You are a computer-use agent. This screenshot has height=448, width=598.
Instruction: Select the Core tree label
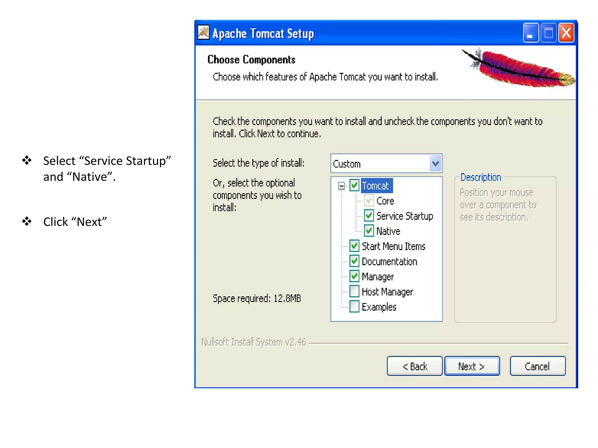point(385,201)
